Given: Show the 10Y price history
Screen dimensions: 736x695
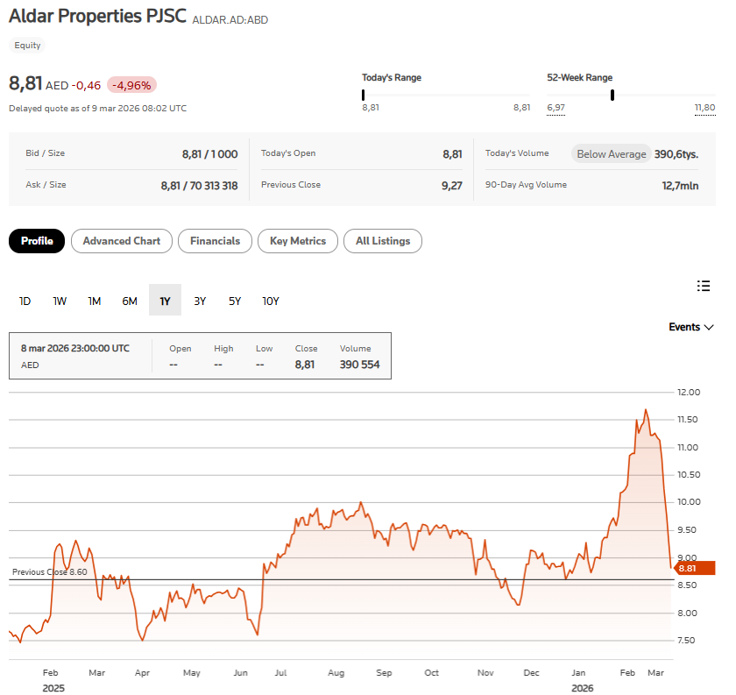Looking at the screenshot, I should (271, 301).
